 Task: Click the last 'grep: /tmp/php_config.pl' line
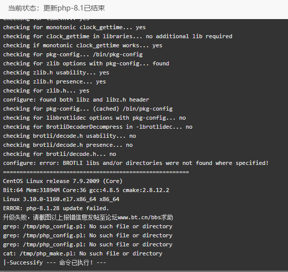click(x=88, y=244)
